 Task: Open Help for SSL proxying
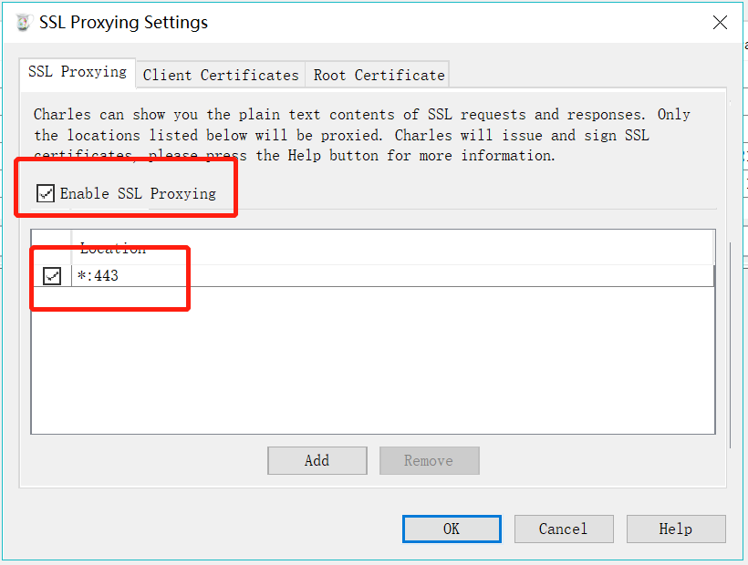point(675,529)
